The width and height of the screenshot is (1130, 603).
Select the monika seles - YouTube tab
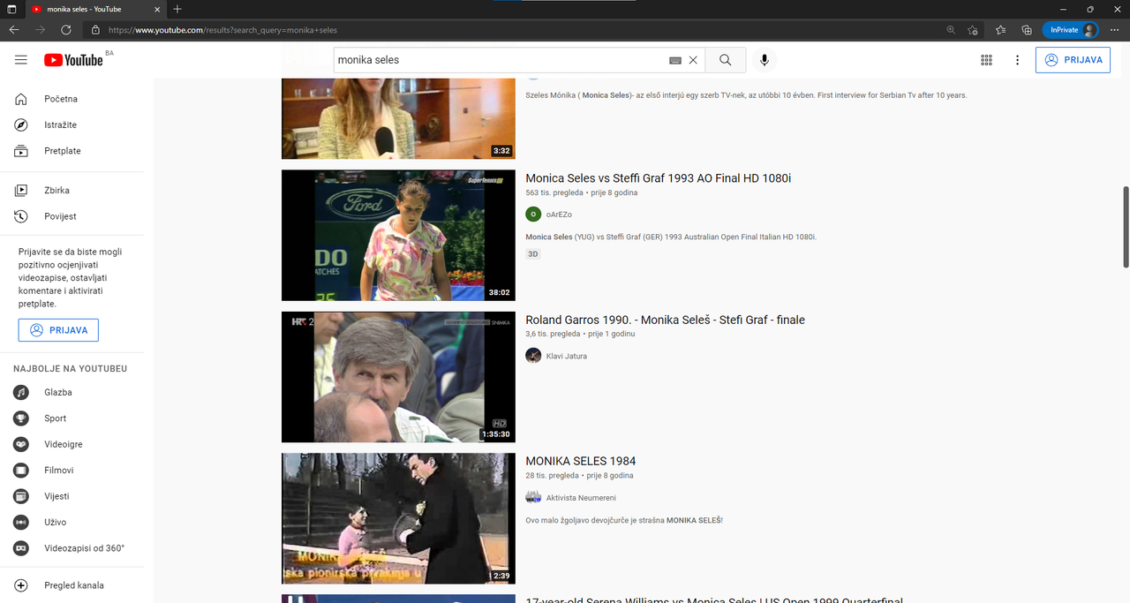pos(94,9)
